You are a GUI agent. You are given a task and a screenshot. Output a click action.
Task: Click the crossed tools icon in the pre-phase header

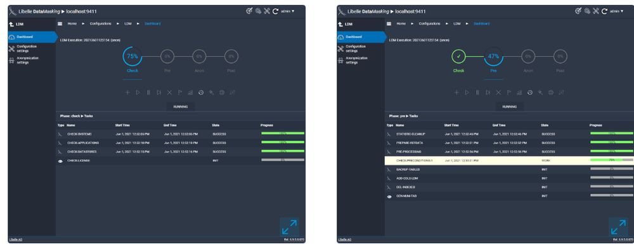[x=596, y=11]
